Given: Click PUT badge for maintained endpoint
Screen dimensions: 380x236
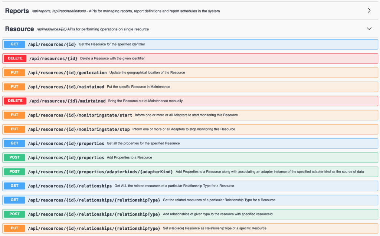Looking at the screenshot, I should click(14, 87).
